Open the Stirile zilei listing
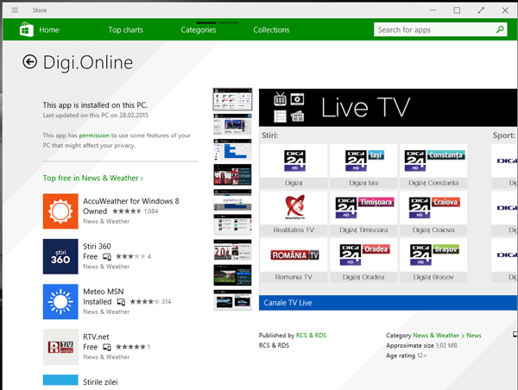518x390 pixels. (100, 382)
